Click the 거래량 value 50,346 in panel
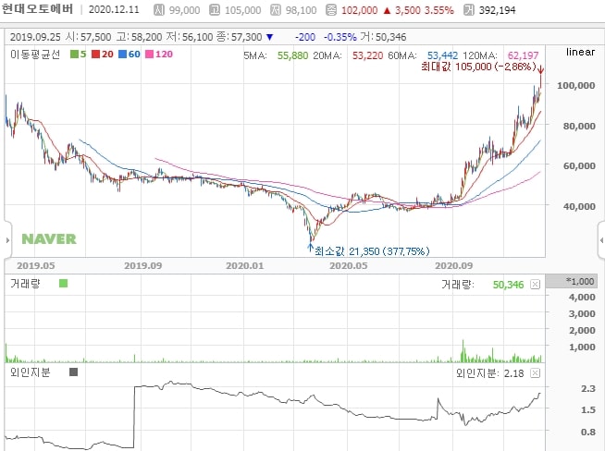Screen dimensions: 605x451 [x=508, y=285]
